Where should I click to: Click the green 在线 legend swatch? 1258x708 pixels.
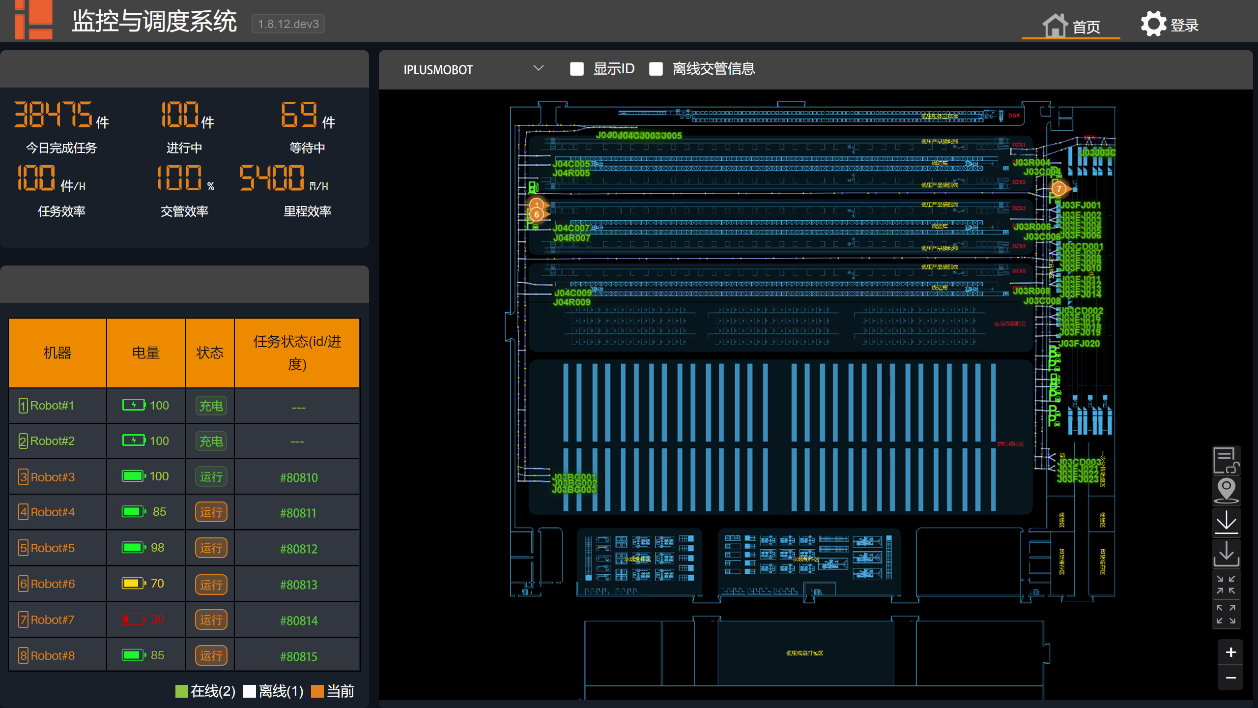coord(181,691)
